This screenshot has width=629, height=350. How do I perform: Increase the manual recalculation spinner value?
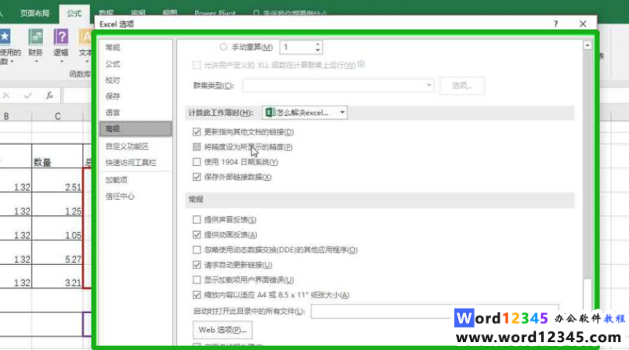318,44
